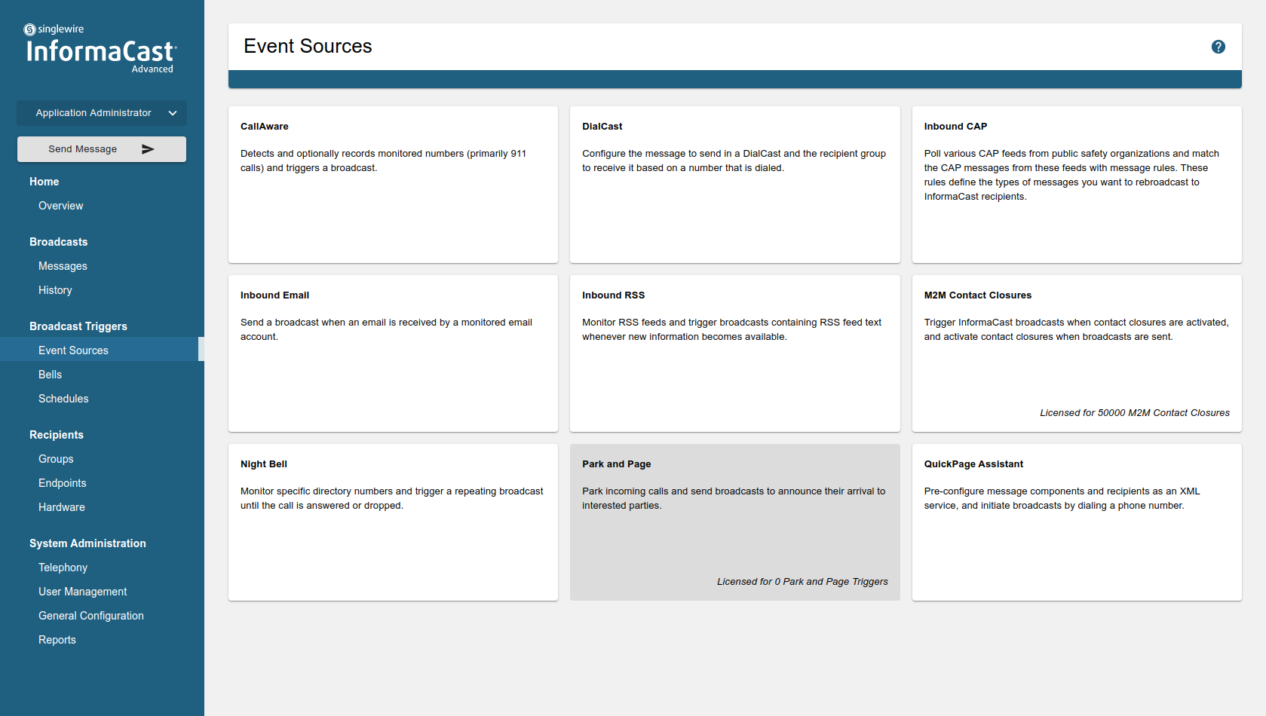Open the Inbound CAP card
The width and height of the screenshot is (1266, 716).
(x=1076, y=185)
